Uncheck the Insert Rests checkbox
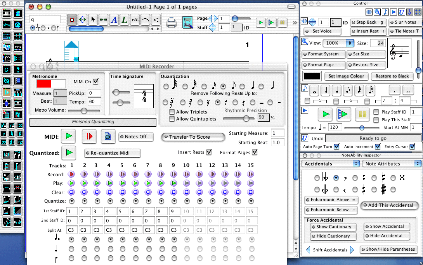This screenshot has width=423, height=265. [209, 152]
